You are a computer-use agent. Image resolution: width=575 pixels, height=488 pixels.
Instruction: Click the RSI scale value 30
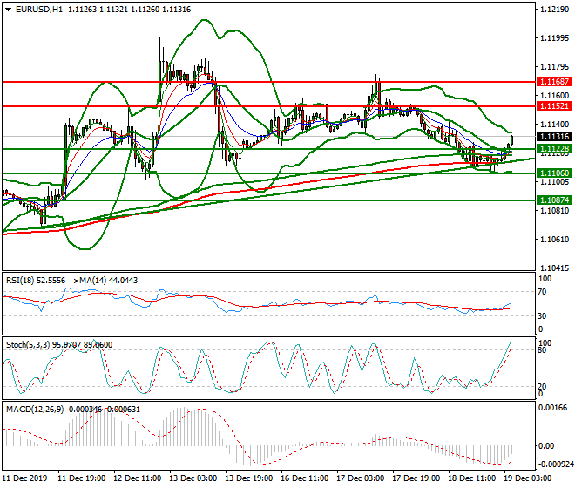coord(542,316)
